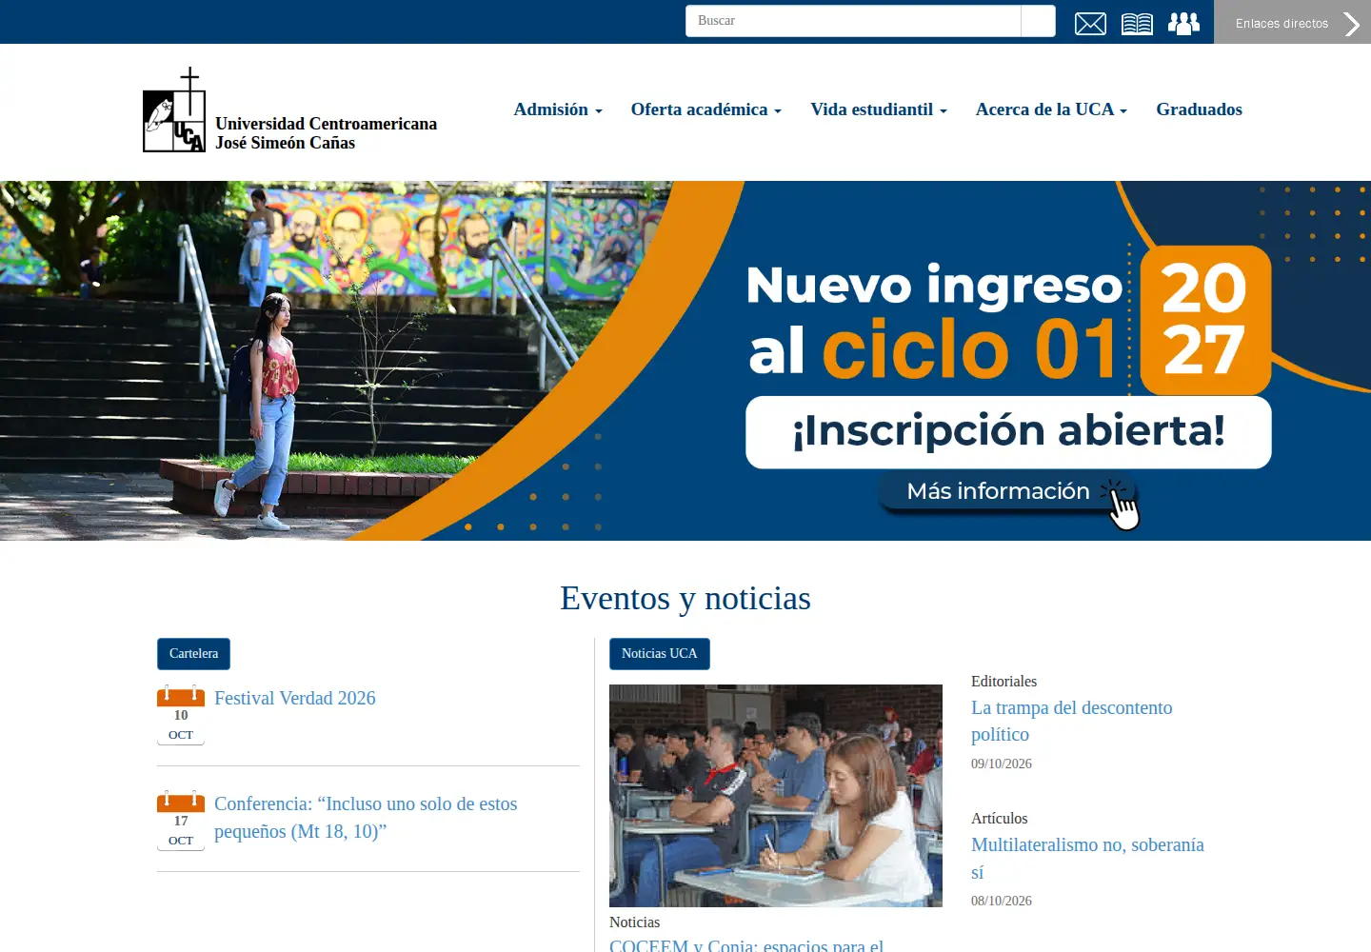1371x952 pixels.
Task: Click the calendar icon for 17 OCT
Action: [181, 821]
